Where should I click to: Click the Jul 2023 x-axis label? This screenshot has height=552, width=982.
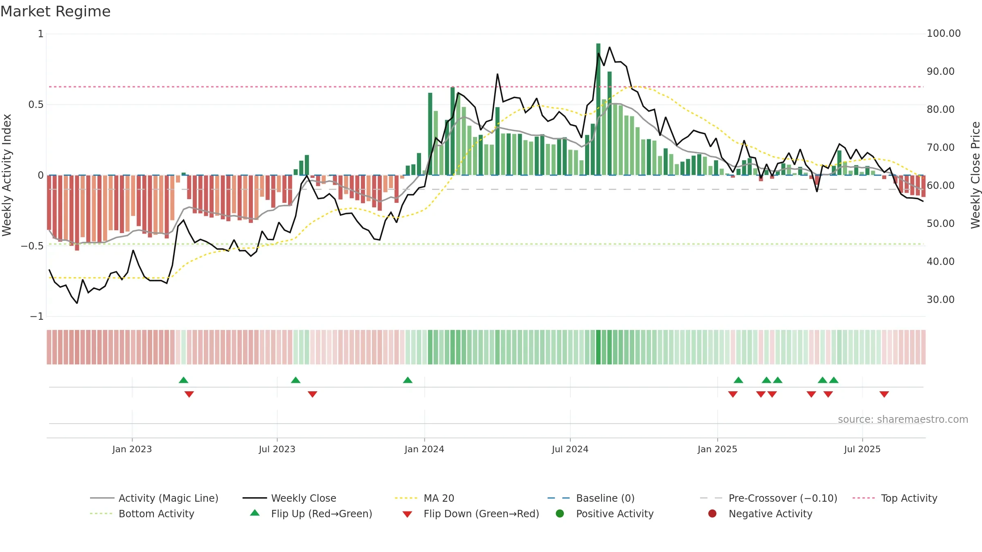coord(277,449)
